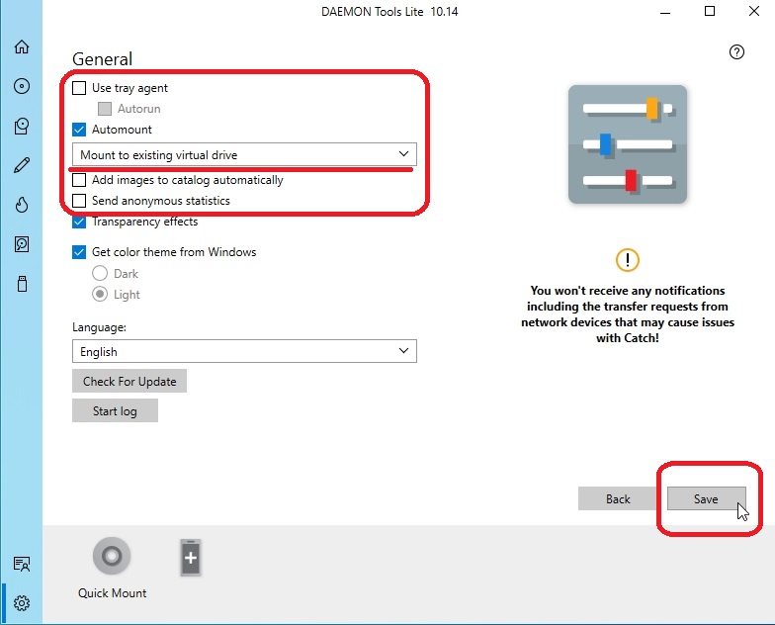Enable Send anonymous statistics checkbox

pyautogui.click(x=79, y=201)
